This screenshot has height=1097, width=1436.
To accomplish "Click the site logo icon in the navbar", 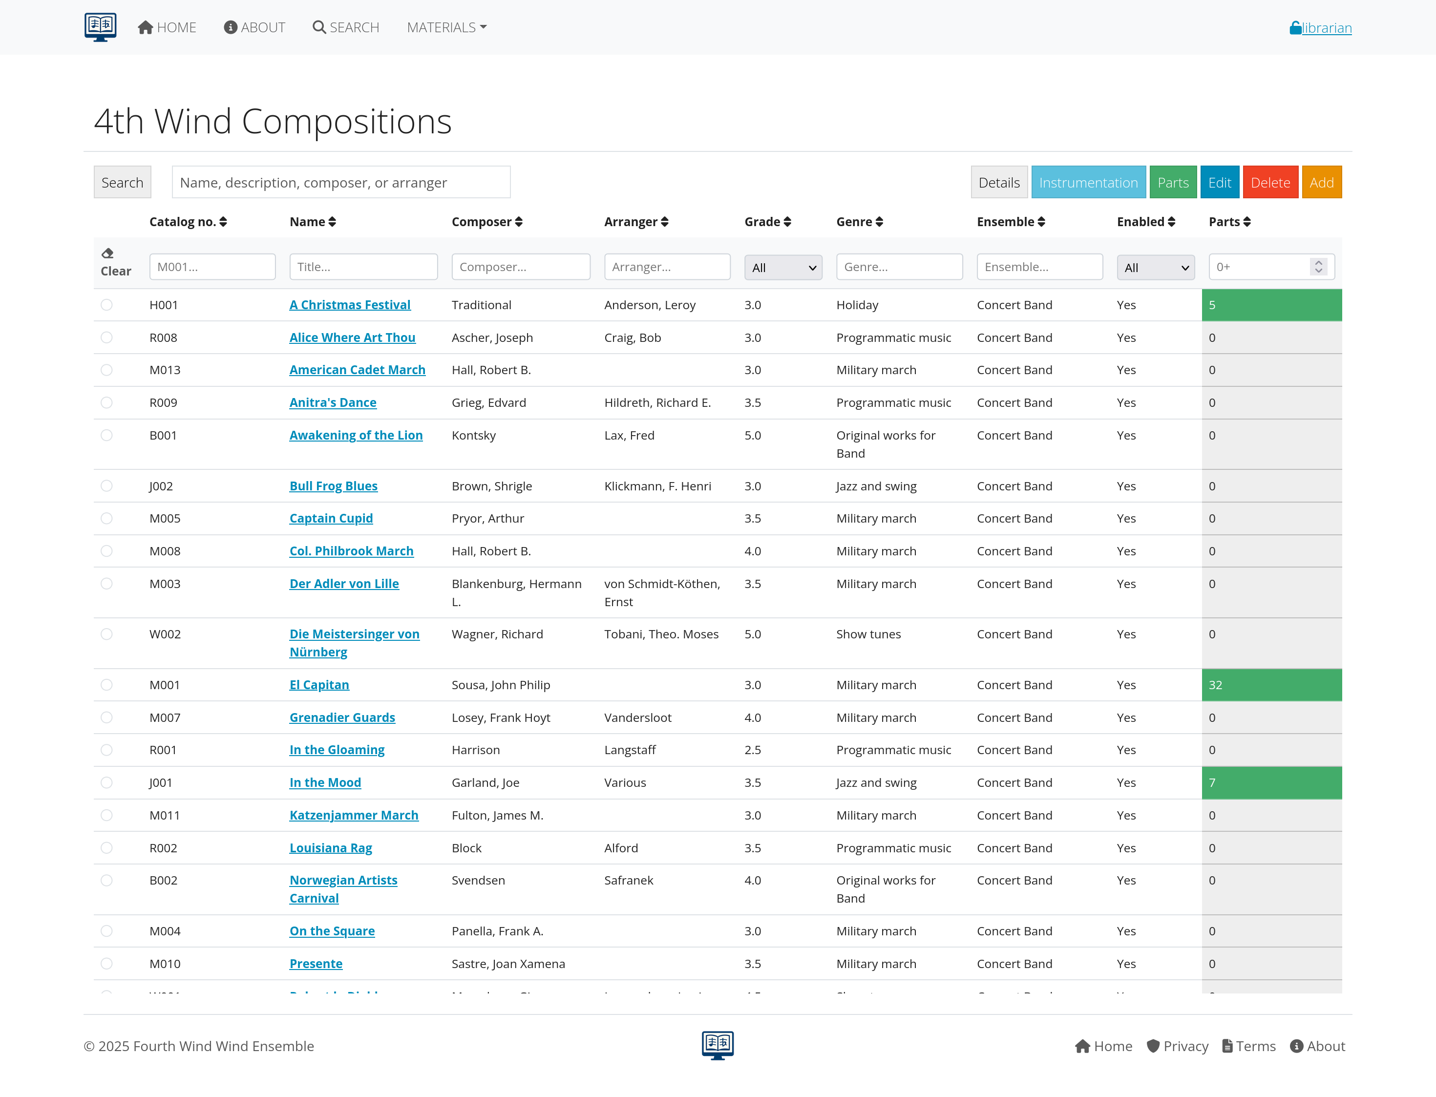I will pyautogui.click(x=100, y=27).
